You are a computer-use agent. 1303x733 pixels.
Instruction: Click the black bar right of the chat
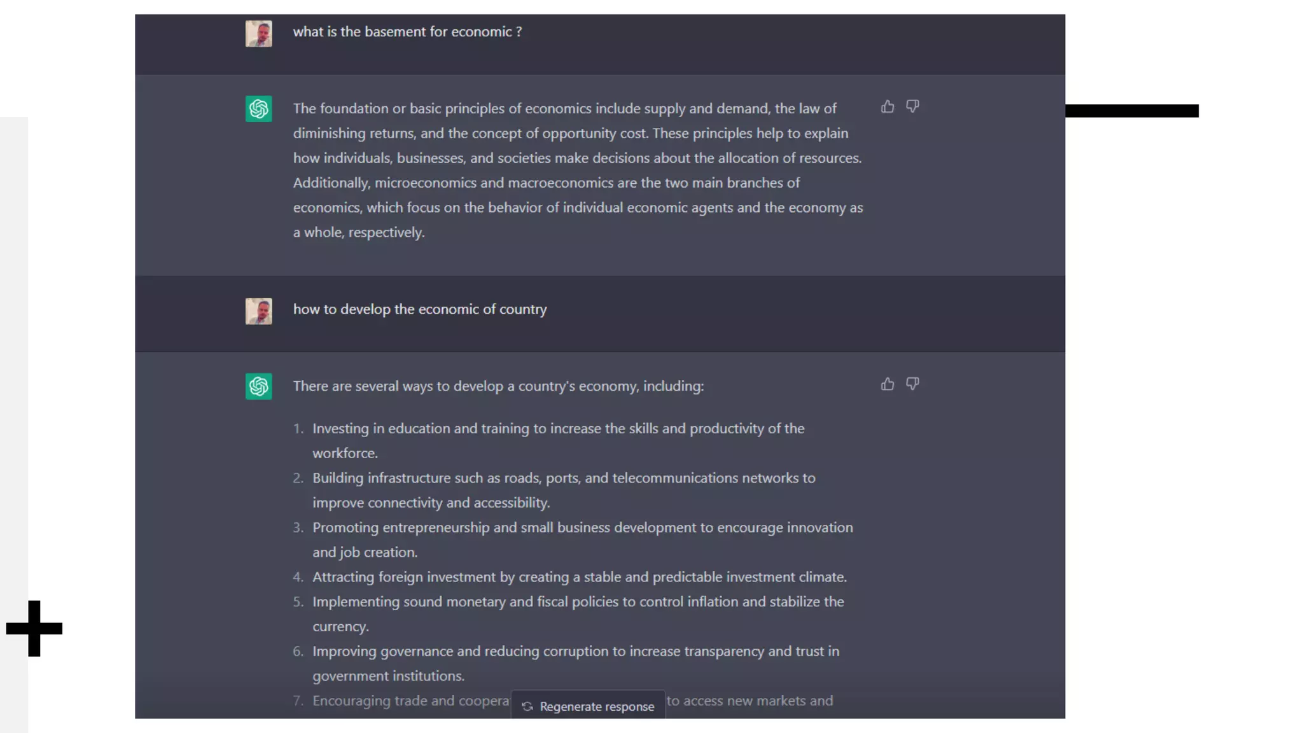pos(1131,111)
